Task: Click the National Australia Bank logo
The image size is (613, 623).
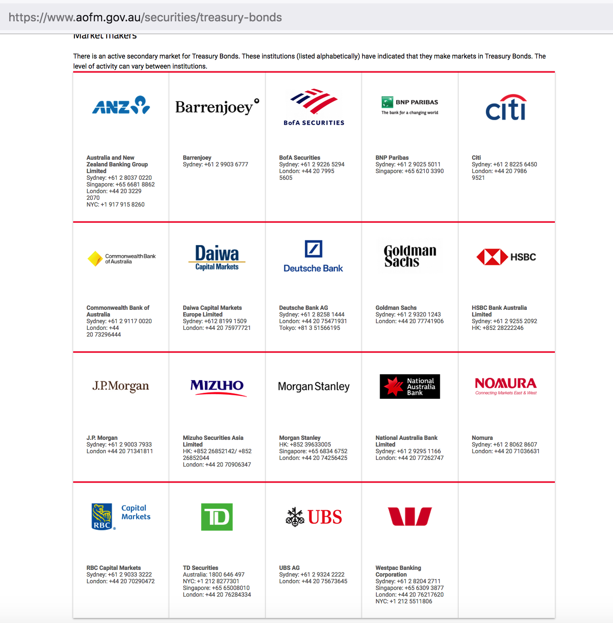Action: 410,386
